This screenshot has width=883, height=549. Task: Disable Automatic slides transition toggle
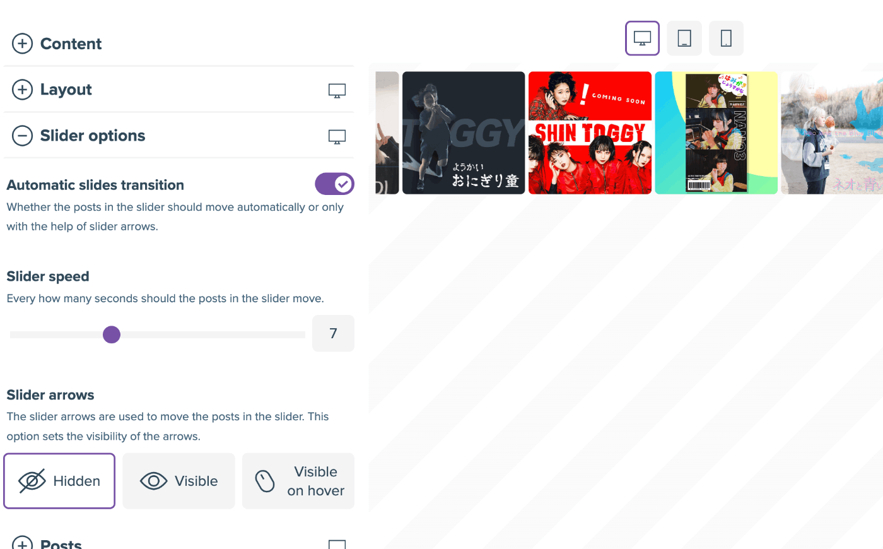tap(334, 184)
